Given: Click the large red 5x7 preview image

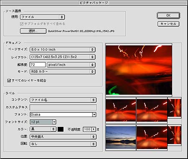Looking at the screenshot, I should pyautogui.click(x=139, y=70).
